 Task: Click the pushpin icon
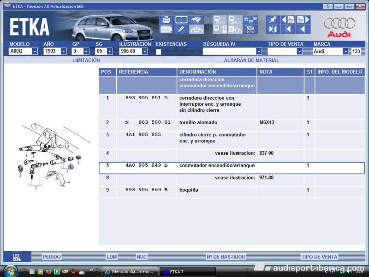click(273, 20)
